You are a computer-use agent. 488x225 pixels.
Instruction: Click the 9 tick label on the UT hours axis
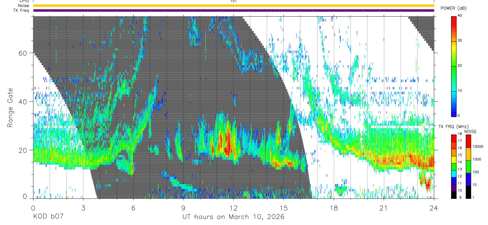point(183,208)
